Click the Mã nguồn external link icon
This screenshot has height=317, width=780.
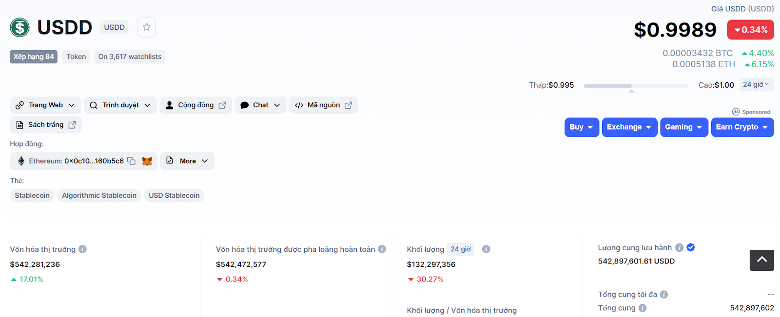[x=348, y=105]
